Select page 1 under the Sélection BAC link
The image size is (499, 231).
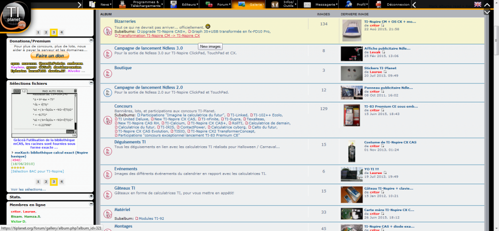[38, 182]
